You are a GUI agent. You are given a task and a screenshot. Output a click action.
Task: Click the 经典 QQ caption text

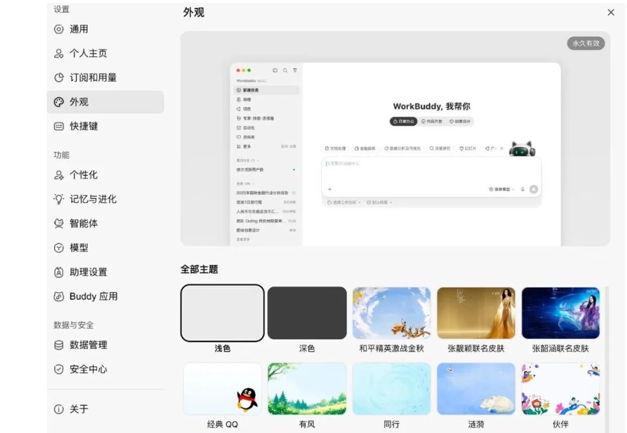click(x=222, y=424)
